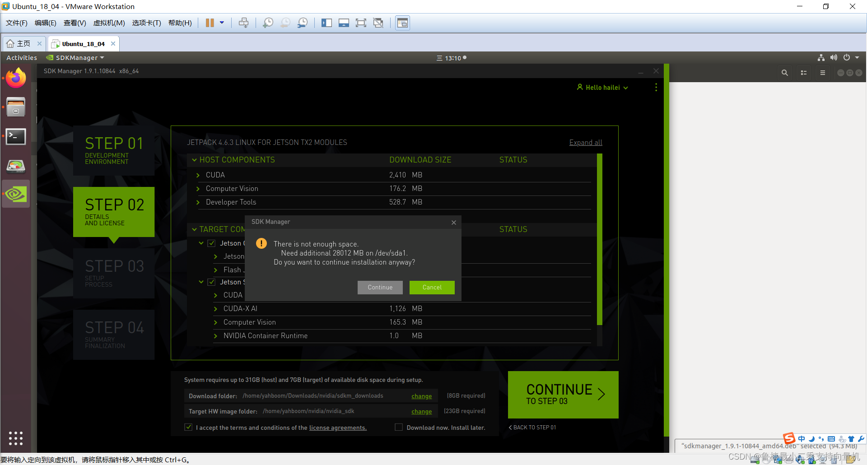Image resolution: width=867 pixels, height=465 pixels.
Task: Open the three-dot options menu in SDK Manager
Action: (656, 88)
